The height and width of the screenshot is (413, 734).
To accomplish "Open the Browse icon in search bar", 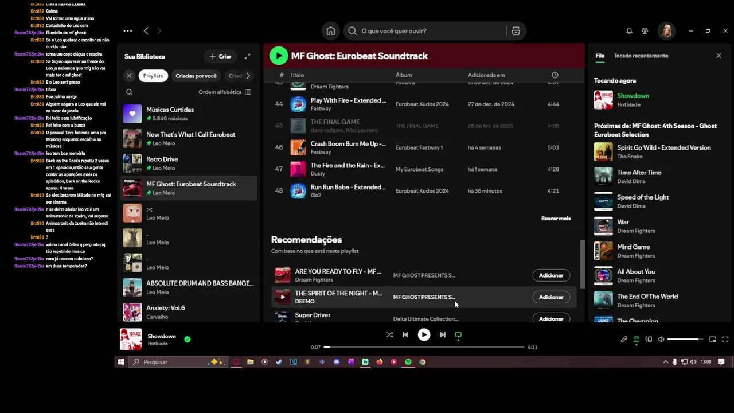I will tap(516, 31).
